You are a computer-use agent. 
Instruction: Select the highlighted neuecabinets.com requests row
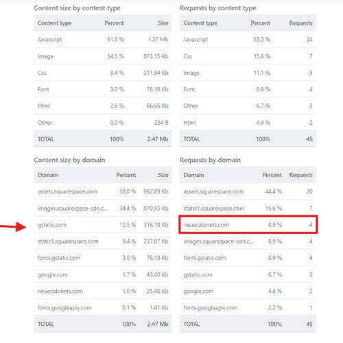point(248,224)
